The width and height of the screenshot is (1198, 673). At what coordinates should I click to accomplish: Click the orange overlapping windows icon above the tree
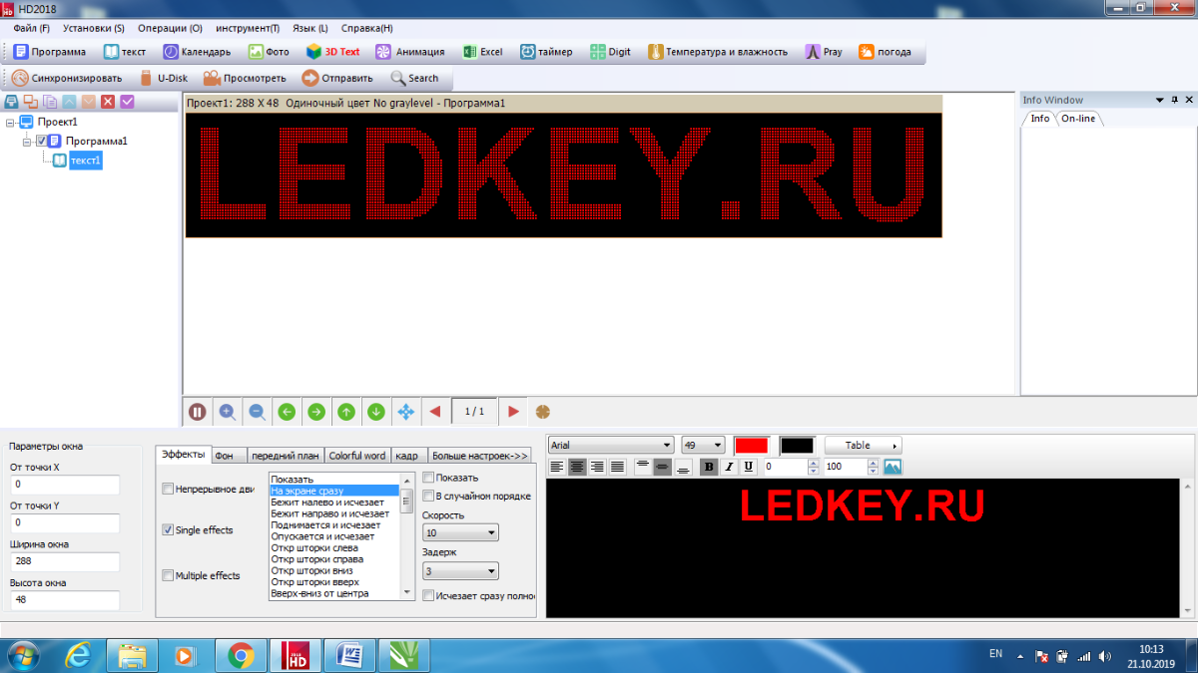(x=31, y=102)
